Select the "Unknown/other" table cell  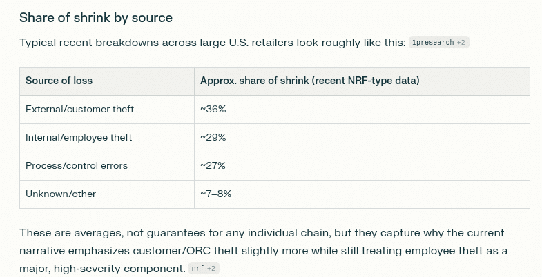[61, 194]
